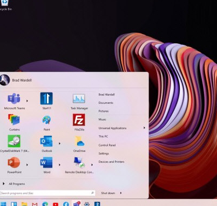Open the Documents link
This screenshot has height=206, width=217.
(x=106, y=103)
